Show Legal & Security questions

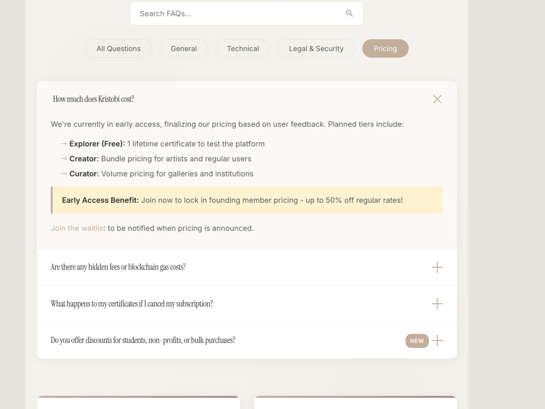[x=316, y=49]
